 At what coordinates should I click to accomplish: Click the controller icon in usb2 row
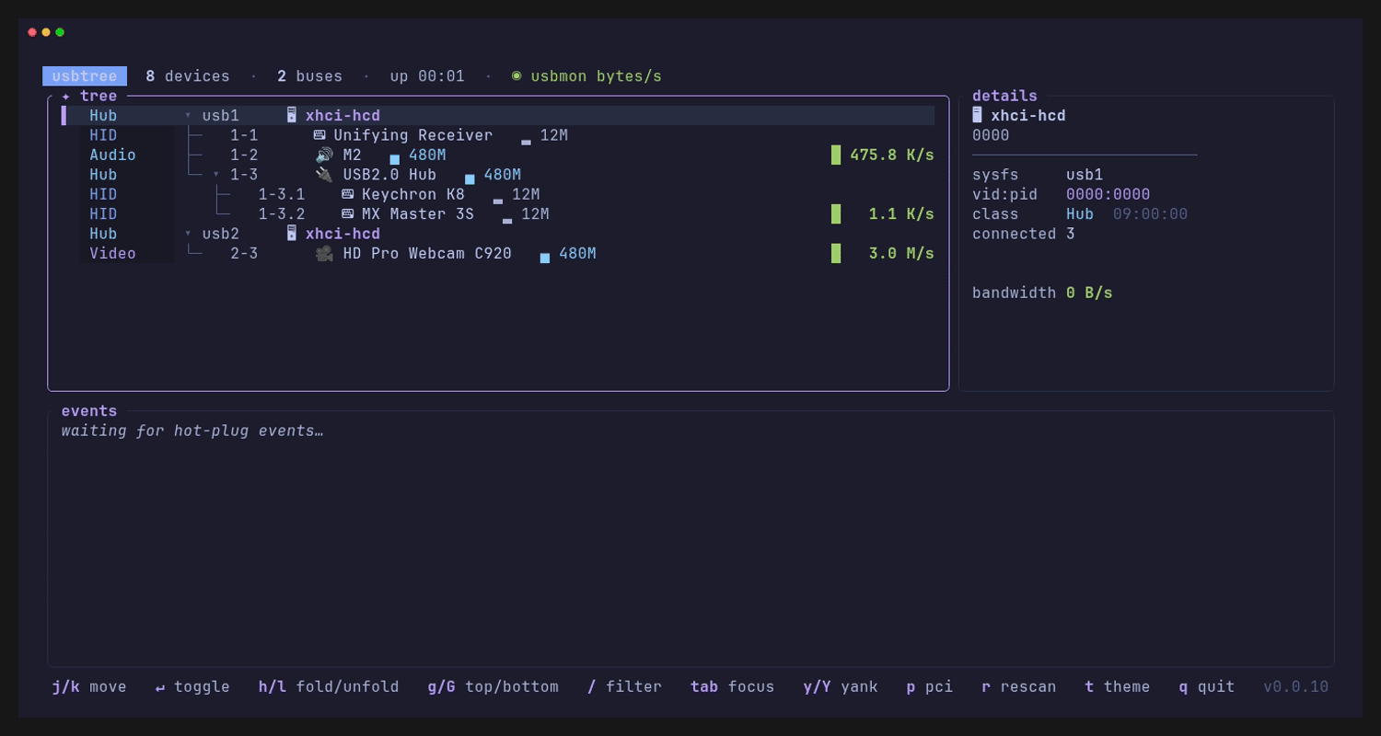point(291,234)
